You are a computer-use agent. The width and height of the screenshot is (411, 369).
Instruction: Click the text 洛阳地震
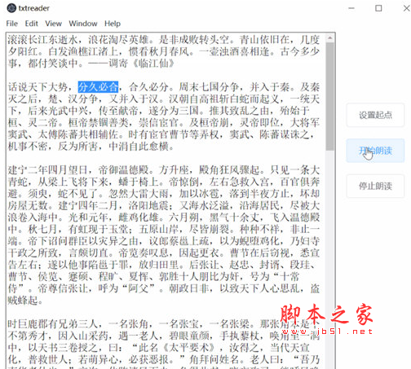tap(148, 205)
